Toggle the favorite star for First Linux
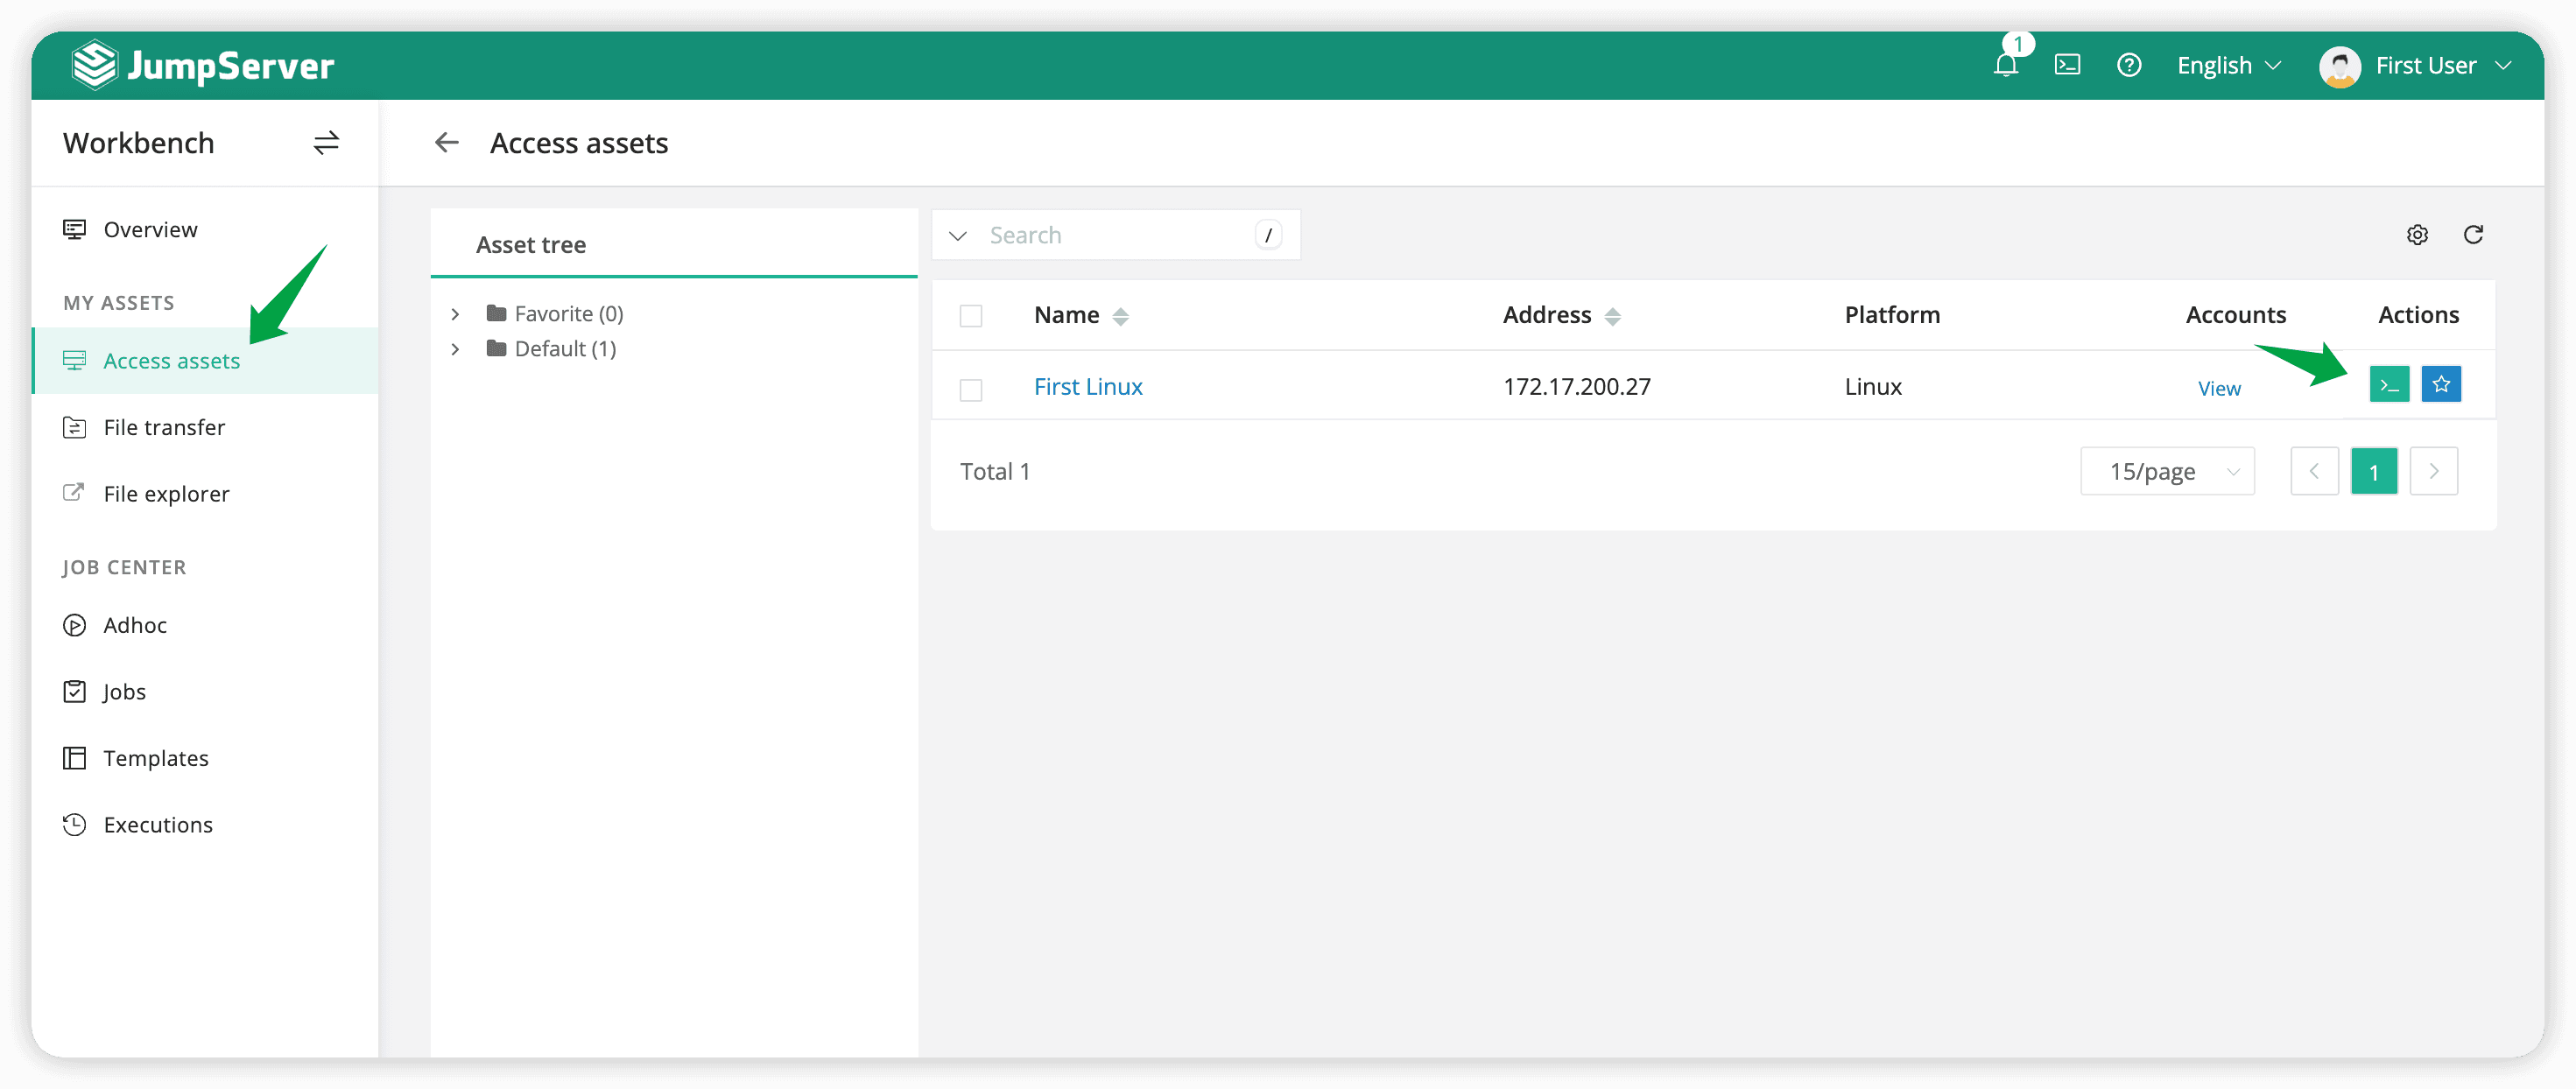The height and width of the screenshot is (1089, 2576). click(x=2441, y=383)
